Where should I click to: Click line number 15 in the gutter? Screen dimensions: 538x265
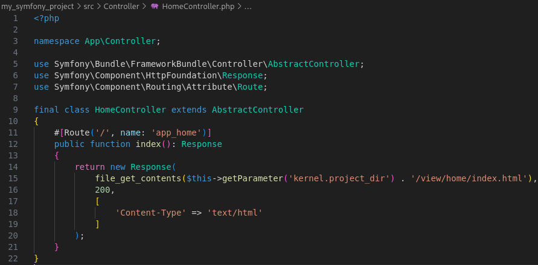13,178
